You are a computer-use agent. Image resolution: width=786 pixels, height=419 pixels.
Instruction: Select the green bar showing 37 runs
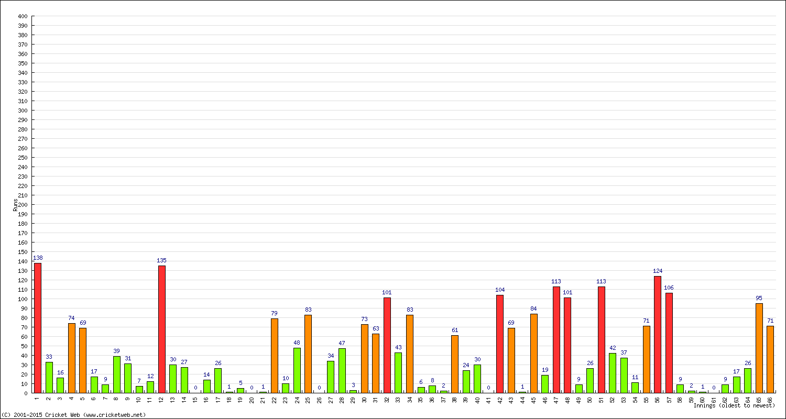click(x=624, y=376)
